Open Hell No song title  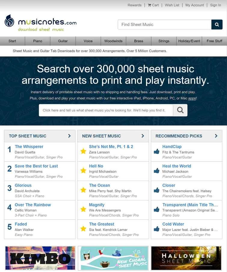click(96, 166)
